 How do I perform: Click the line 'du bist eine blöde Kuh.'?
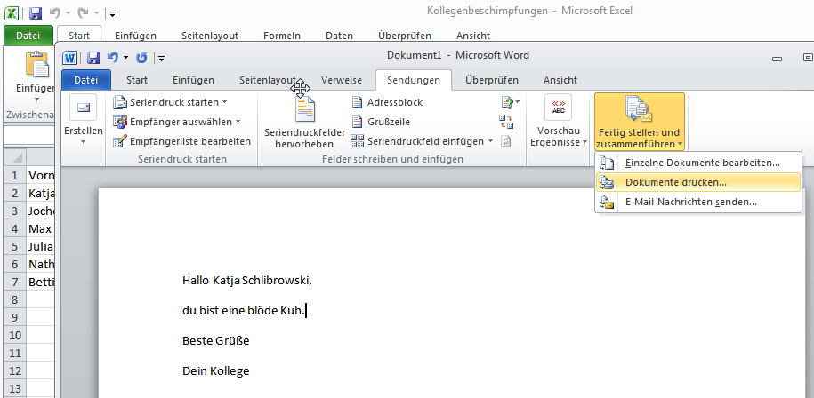click(x=243, y=311)
